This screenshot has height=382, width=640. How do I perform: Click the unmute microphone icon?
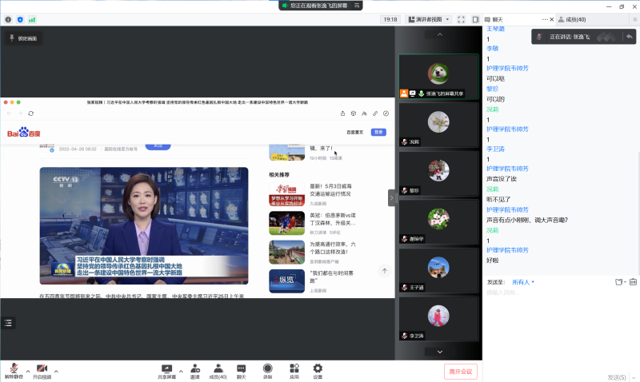coord(14,368)
